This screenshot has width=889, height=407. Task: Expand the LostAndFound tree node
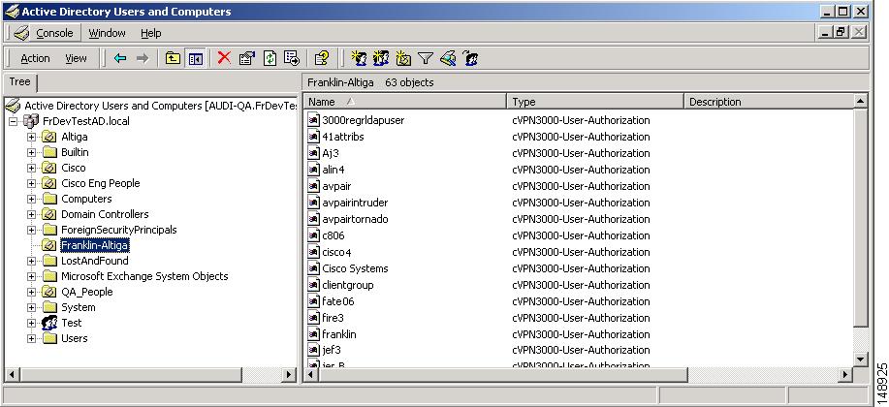[x=32, y=262]
